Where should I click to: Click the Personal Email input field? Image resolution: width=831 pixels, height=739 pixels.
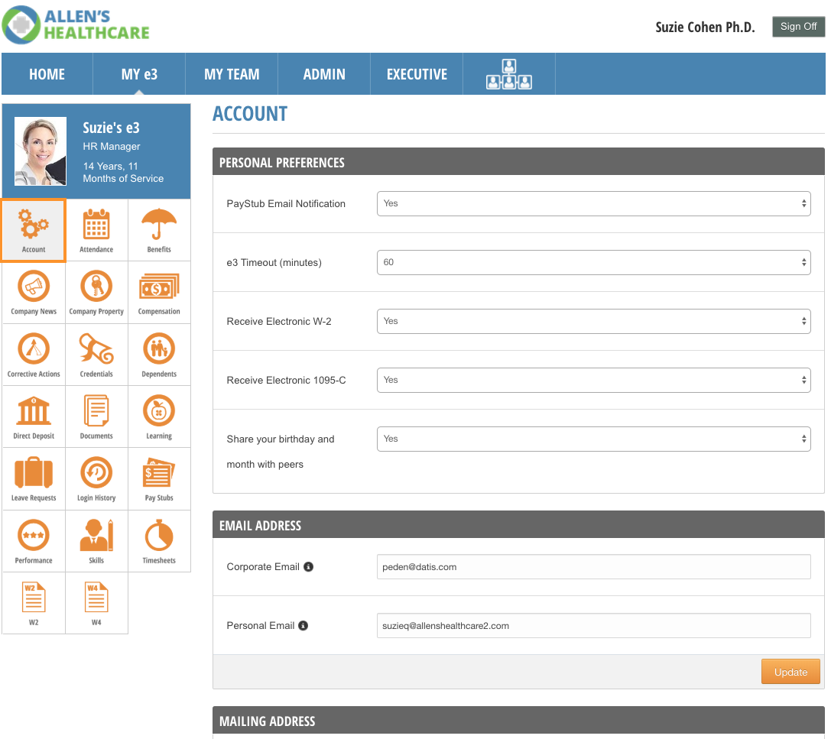pos(593,625)
